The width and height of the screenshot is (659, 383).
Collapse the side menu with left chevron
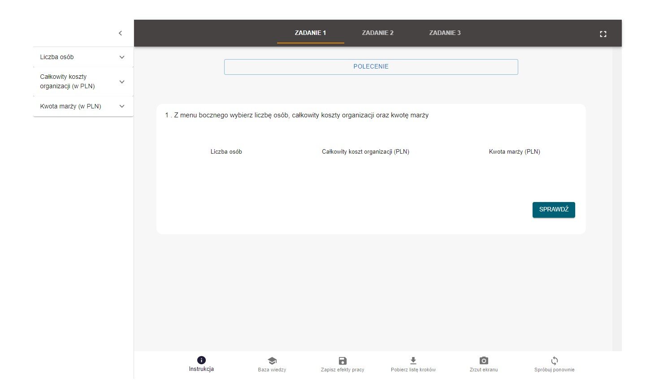(x=120, y=33)
